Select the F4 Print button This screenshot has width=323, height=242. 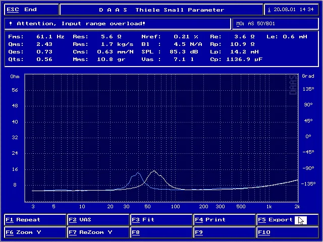point(224,220)
